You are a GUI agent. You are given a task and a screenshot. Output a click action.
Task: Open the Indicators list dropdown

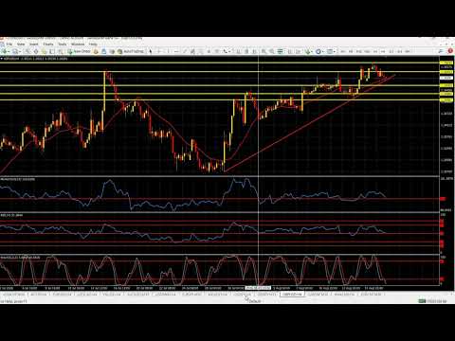[309, 51]
